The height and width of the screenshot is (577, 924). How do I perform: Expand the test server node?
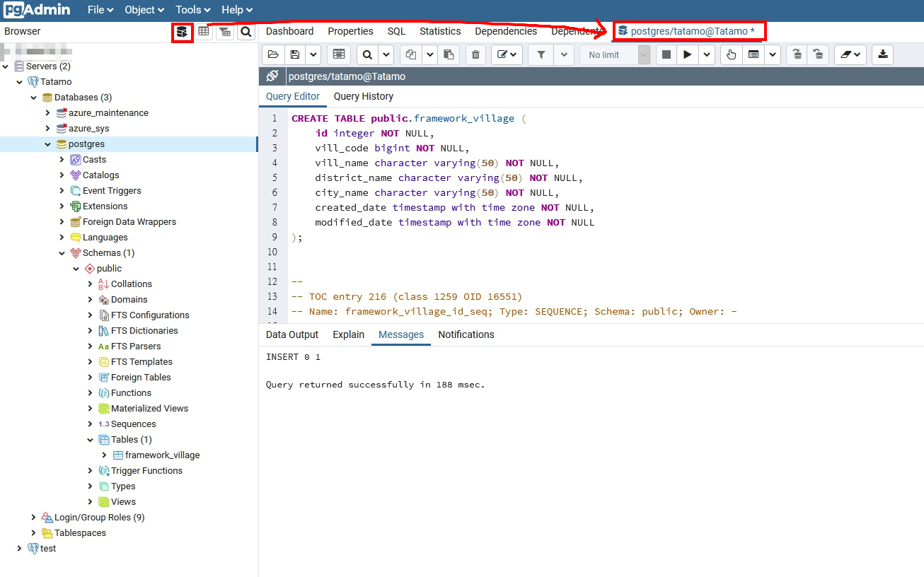[x=20, y=549]
